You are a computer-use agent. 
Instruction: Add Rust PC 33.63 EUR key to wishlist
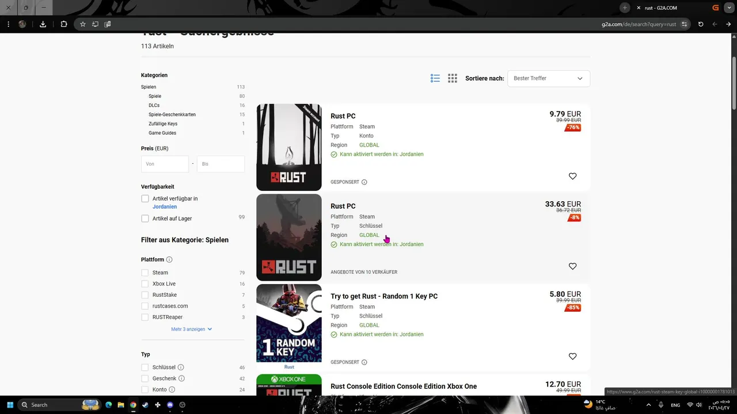point(572,266)
